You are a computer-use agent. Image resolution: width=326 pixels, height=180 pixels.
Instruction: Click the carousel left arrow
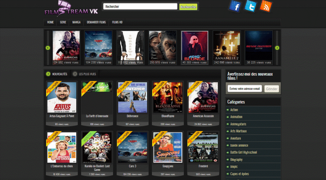tap(48, 48)
